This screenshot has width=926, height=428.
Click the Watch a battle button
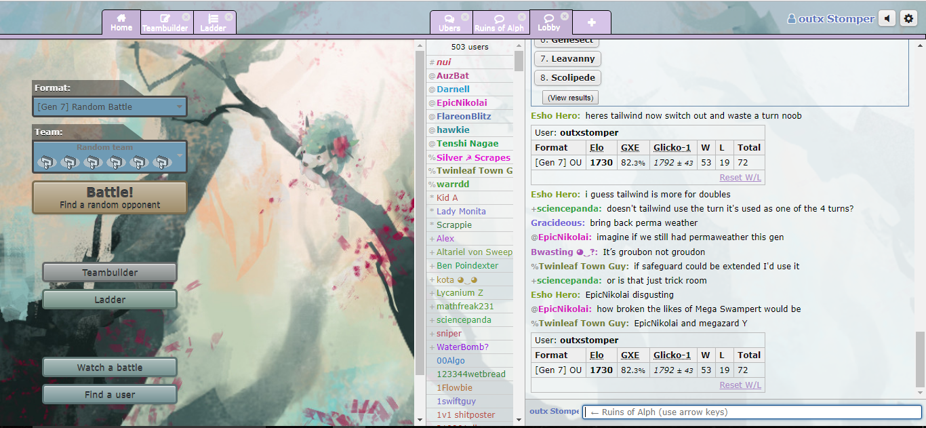pyautogui.click(x=110, y=368)
